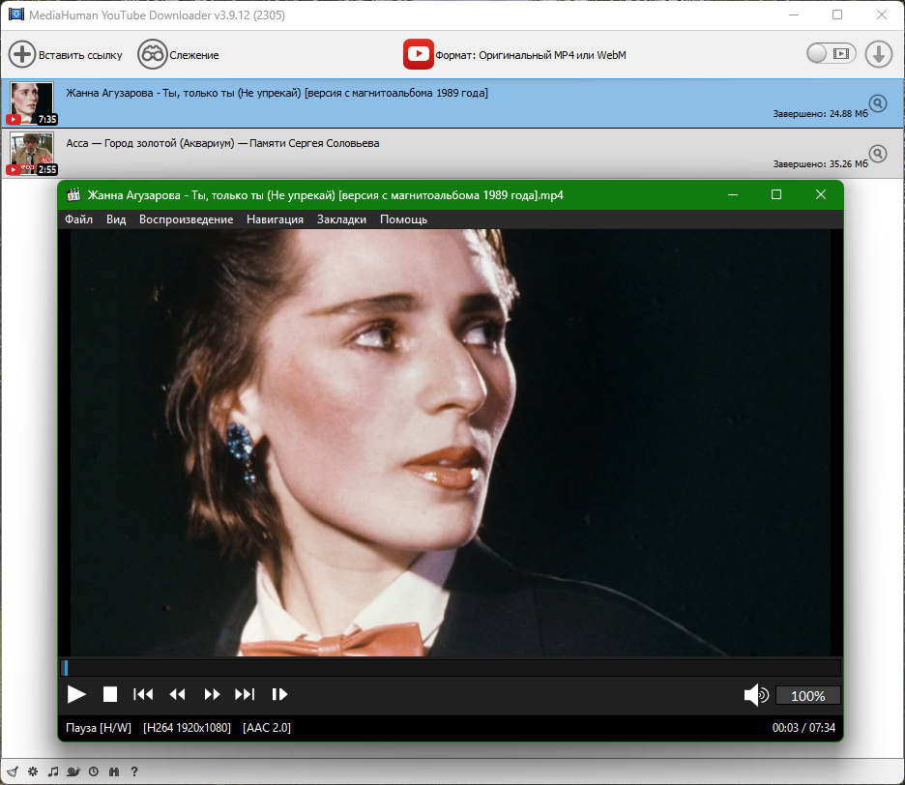
Task: Open settings gear icon in status bar
Action: point(33,771)
